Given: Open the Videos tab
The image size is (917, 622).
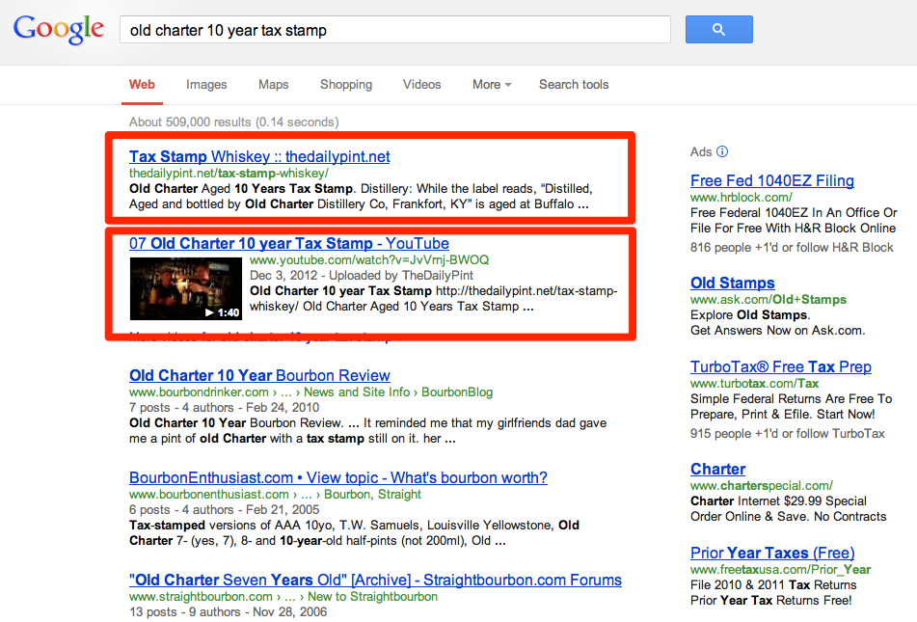Looking at the screenshot, I should click(421, 84).
